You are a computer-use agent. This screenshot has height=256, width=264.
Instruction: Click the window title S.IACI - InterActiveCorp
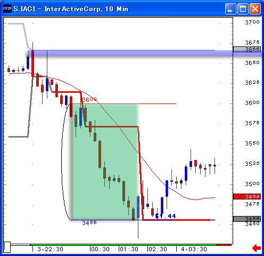pos(71,9)
